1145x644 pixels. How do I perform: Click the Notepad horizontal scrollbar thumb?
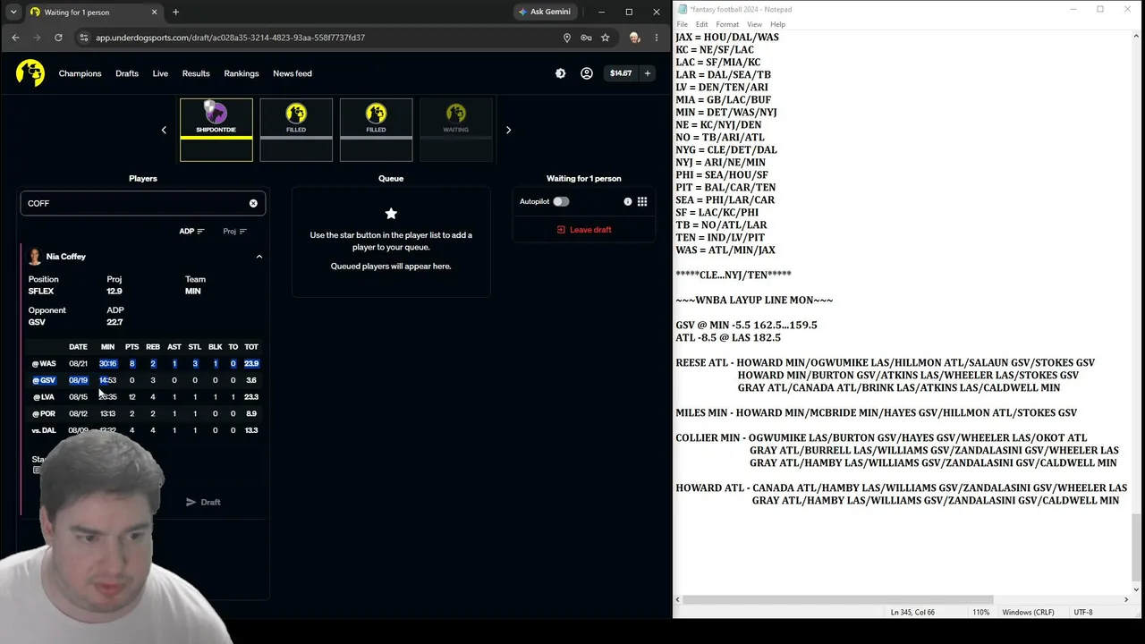click(x=837, y=599)
